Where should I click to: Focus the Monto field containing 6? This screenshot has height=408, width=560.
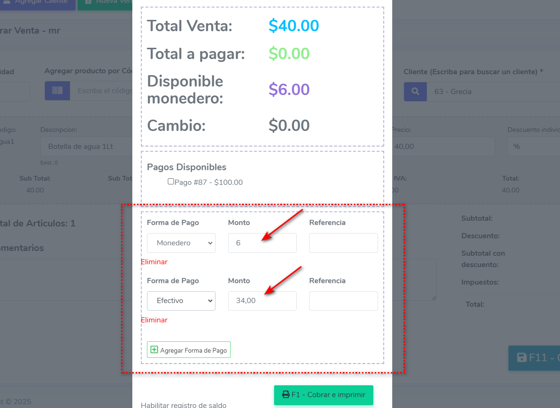click(x=262, y=243)
